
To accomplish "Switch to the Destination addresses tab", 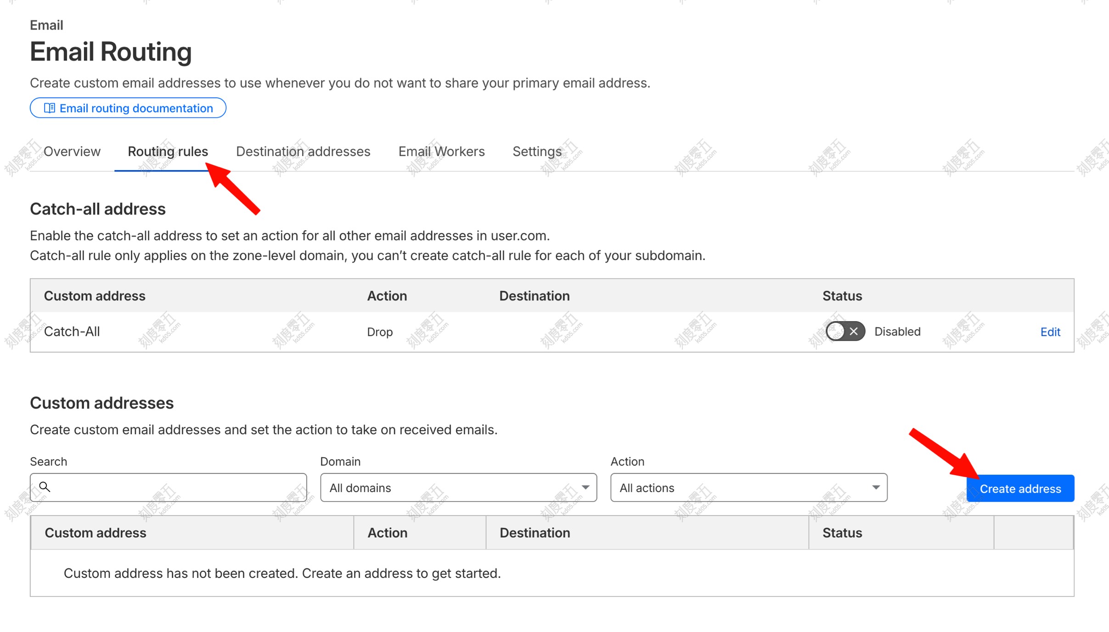I will pyautogui.click(x=303, y=151).
